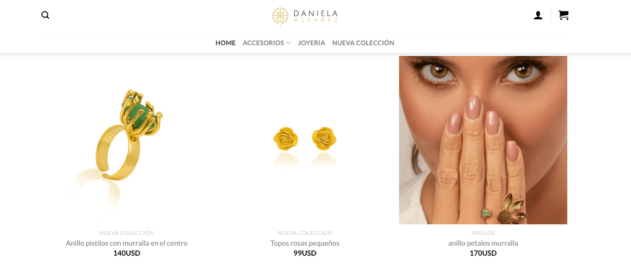Image resolution: width=631 pixels, height=275 pixels.
Task: Open the green stone gold ring image
Action: click(x=127, y=140)
